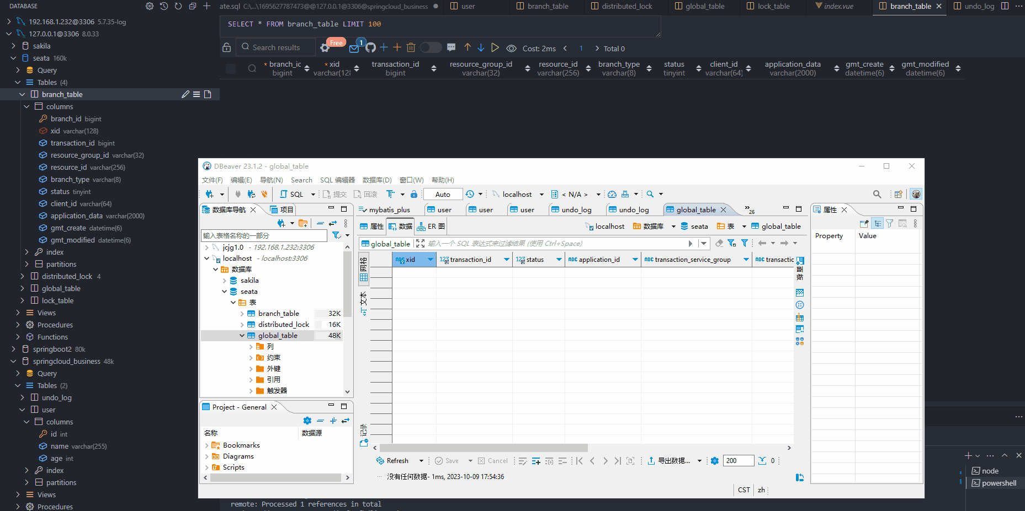This screenshot has height=511, width=1025.
Task: Expand lock_table in DATABASE panel
Action: 22,300
